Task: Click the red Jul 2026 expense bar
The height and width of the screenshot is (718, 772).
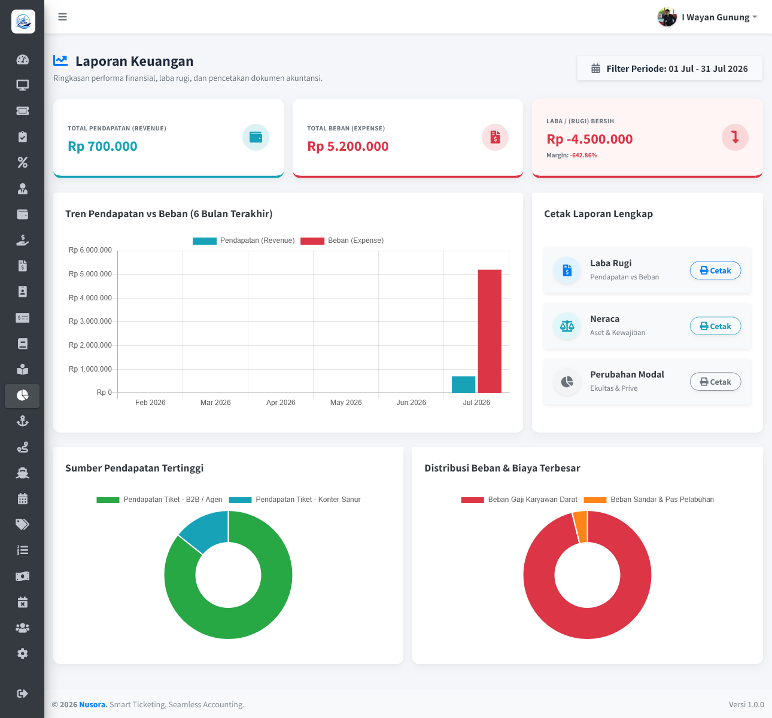Action: tap(490, 331)
